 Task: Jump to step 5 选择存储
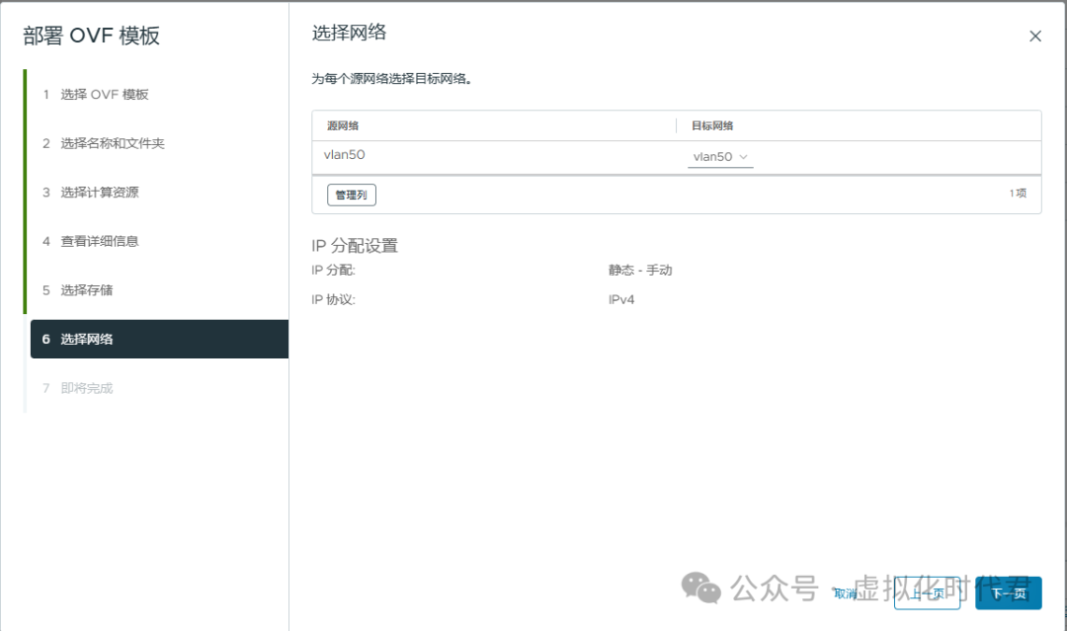pos(90,289)
